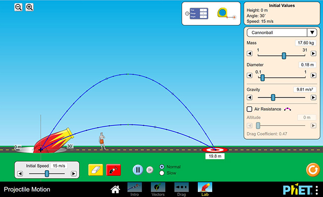Click the green apex dot on higher trajectory
Screen dimensions: 323x197
(x=128, y=74)
